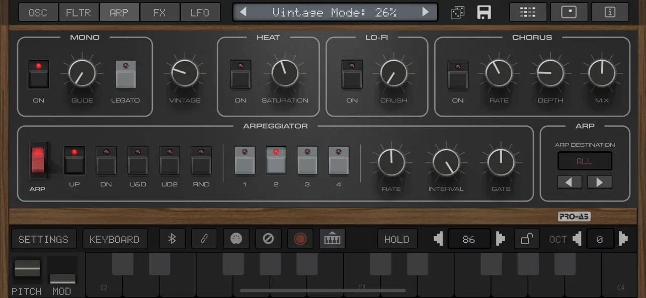646x298 pixels.
Task: Enable the LO-FI ON switch
Action: 352,74
